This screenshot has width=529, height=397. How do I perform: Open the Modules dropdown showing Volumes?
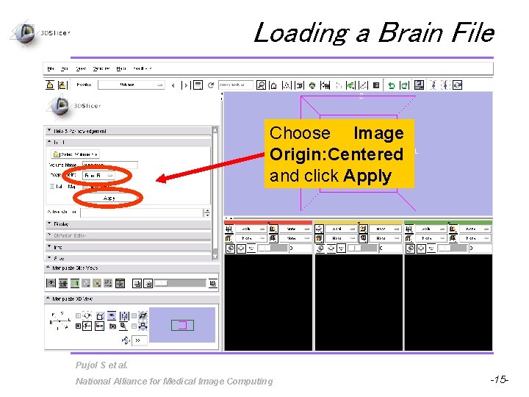point(132,85)
